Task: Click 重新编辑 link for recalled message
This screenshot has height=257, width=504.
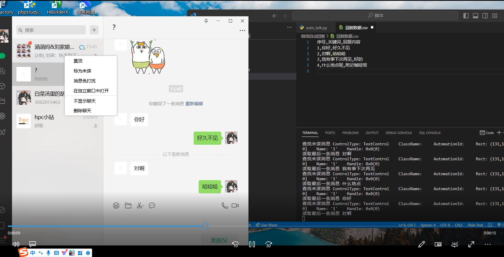Action: click(x=194, y=104)
